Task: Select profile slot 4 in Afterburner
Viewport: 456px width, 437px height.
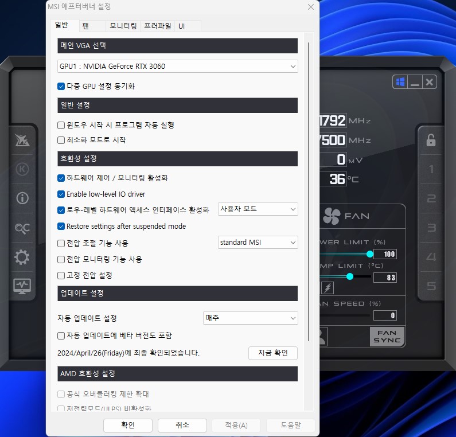Action: click(431, 257)
